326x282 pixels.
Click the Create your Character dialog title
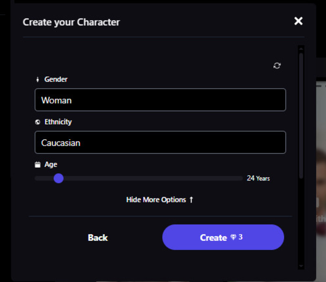(71, 22)
